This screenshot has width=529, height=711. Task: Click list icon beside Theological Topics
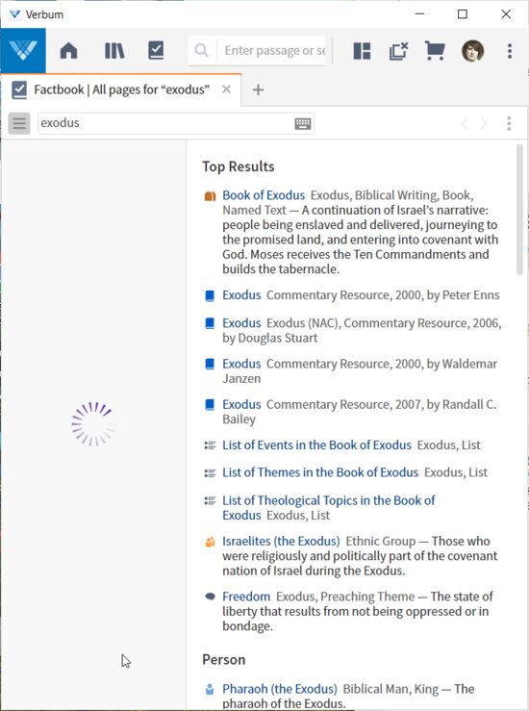(210, 500)
